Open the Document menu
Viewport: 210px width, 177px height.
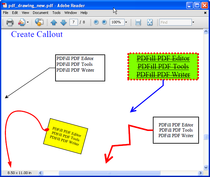[41, 13]
